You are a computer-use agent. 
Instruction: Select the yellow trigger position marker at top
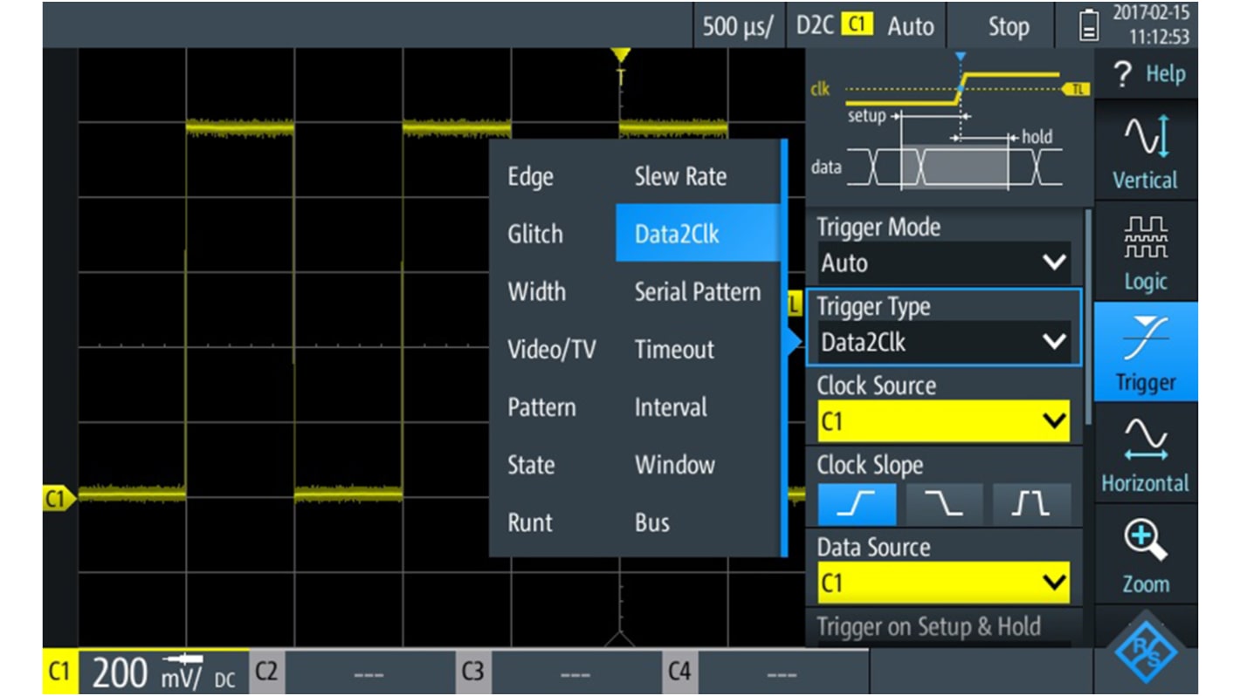click(x=620, y=57)
